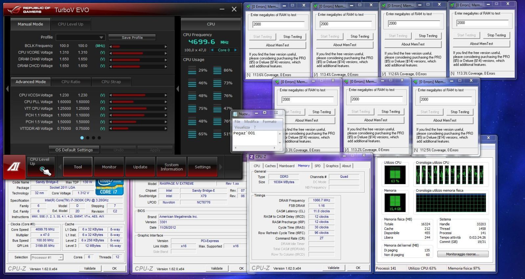
Task: Increase DRAM CHCD Voltage with right arrow
Action: coord(166,66)
